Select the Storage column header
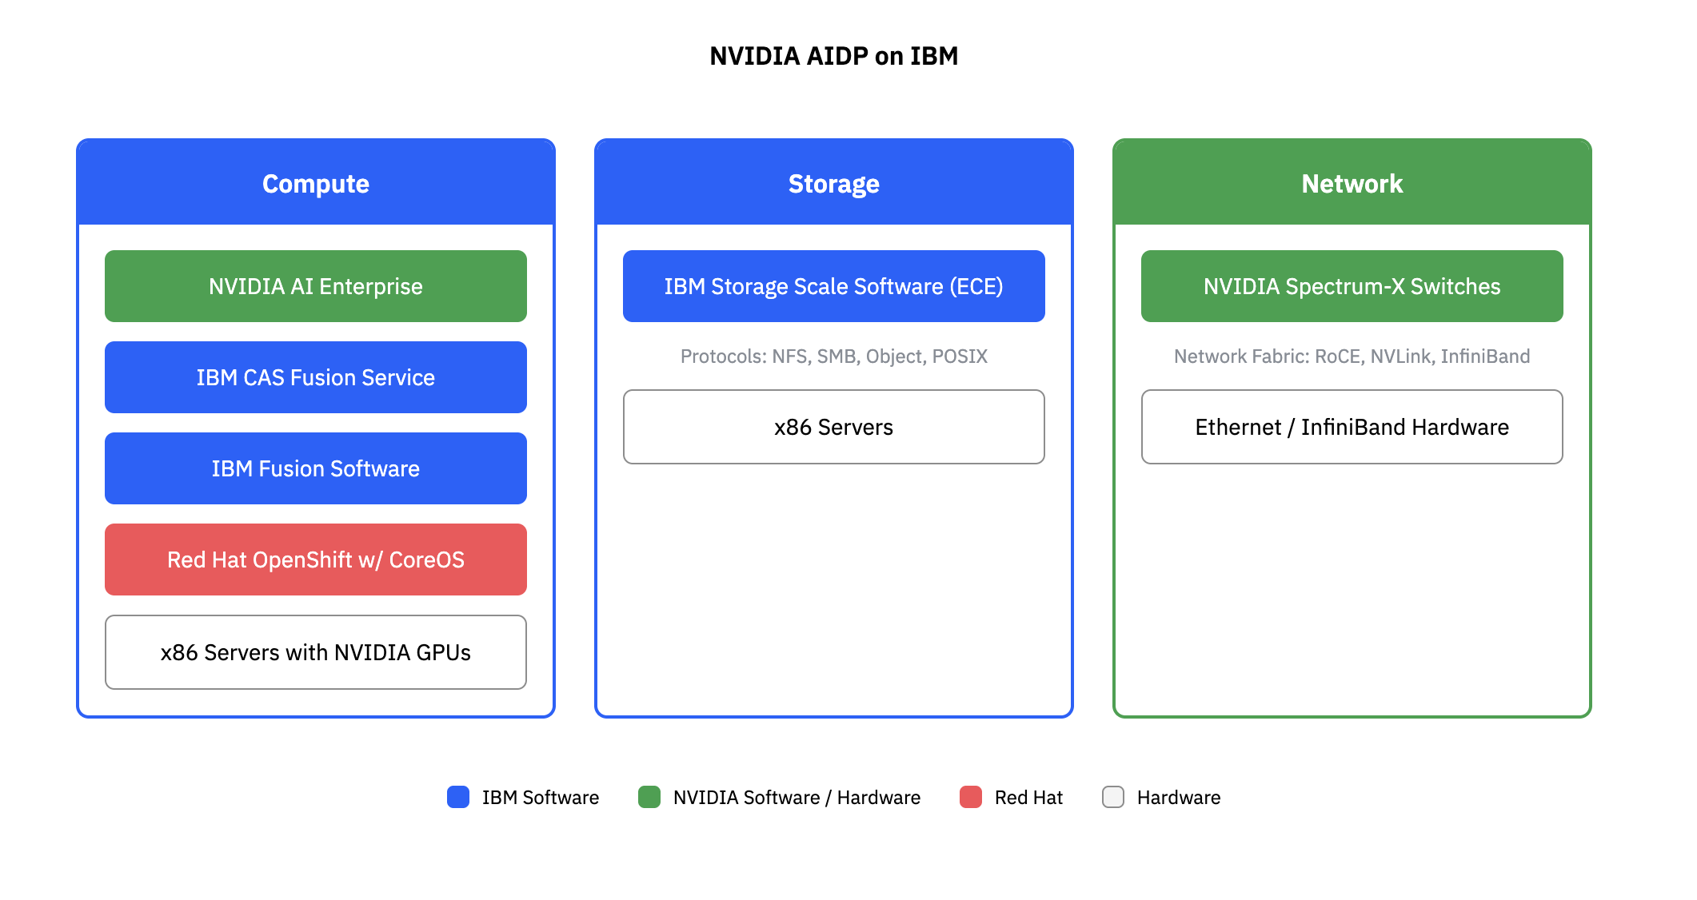This screenshot has height=900, width=1697. [x=834, y=183]
